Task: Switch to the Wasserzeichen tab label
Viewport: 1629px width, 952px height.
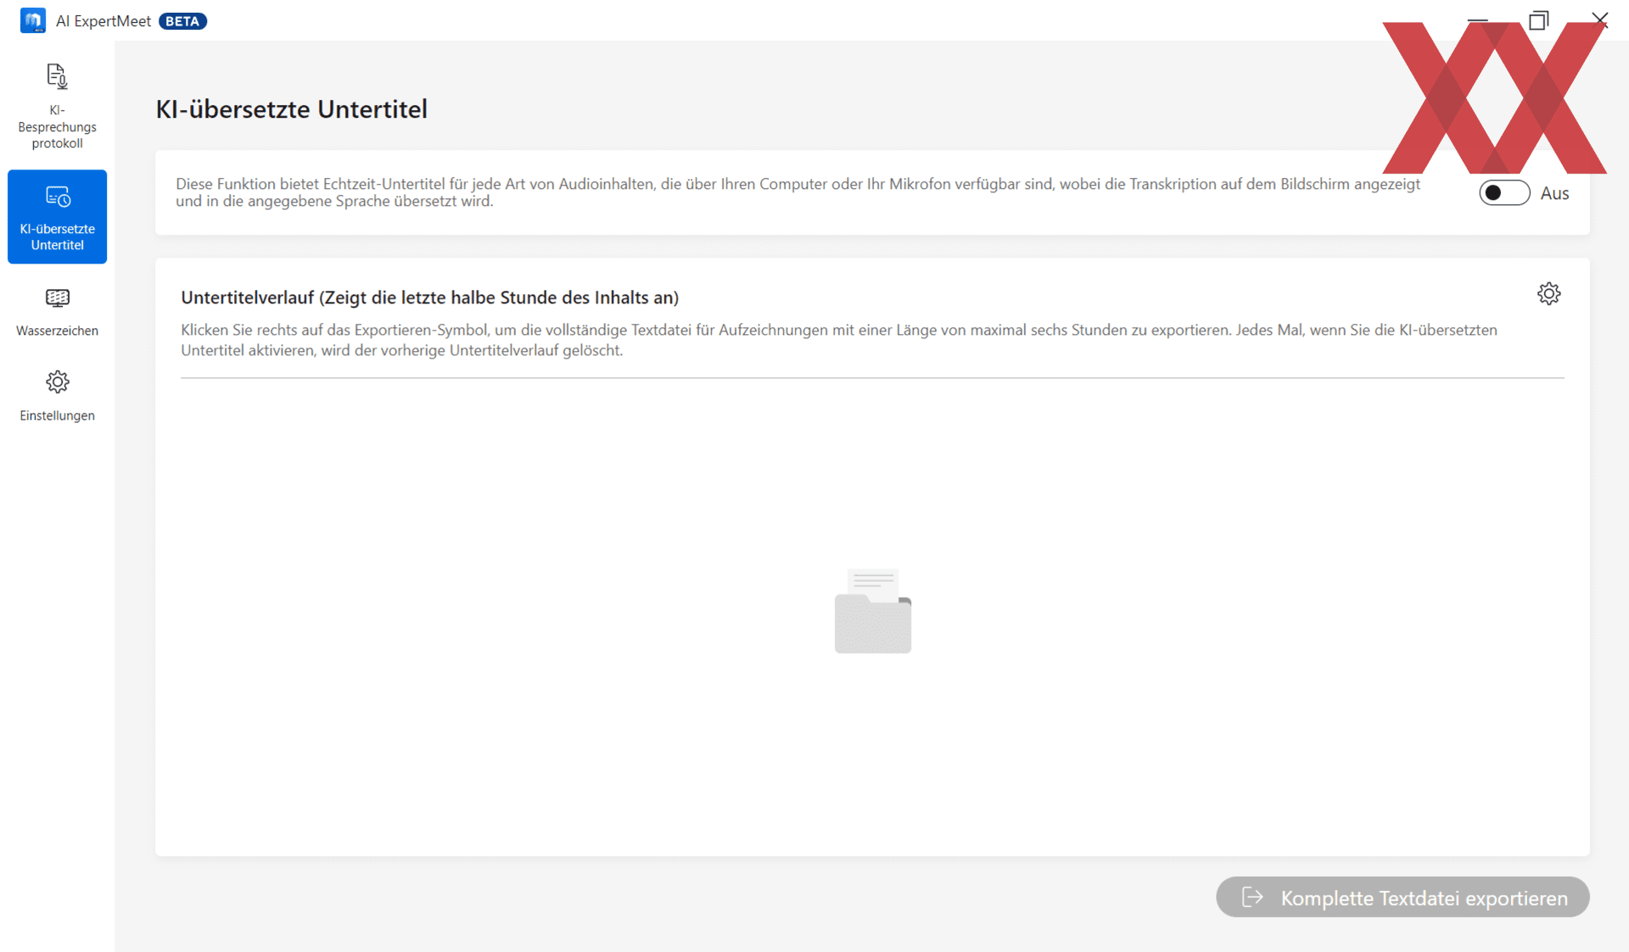Action: [x=57, y=331]
